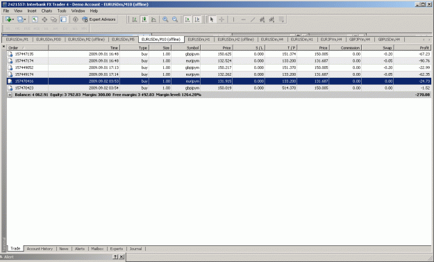Open the Charts menu

[x=47, y=11]
